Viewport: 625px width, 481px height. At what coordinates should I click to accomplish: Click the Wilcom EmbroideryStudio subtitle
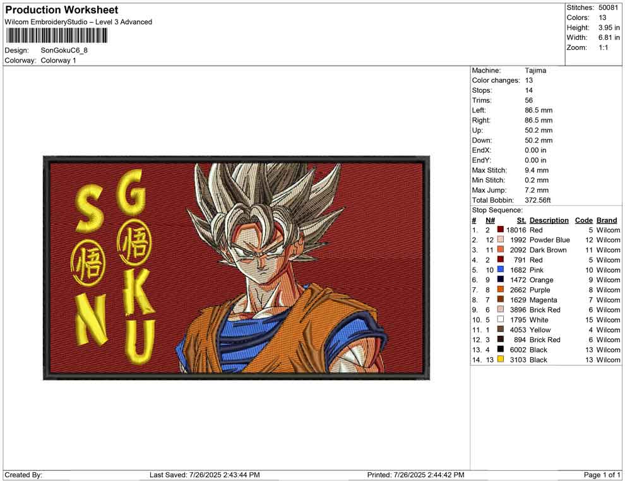click(x=78, y=22)
